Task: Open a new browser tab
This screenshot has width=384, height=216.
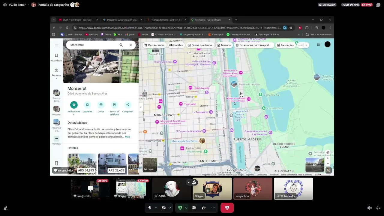Action: point(236,20)
